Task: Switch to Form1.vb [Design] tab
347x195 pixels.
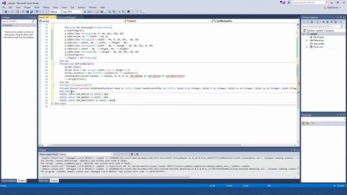Action: click(66, 17)
